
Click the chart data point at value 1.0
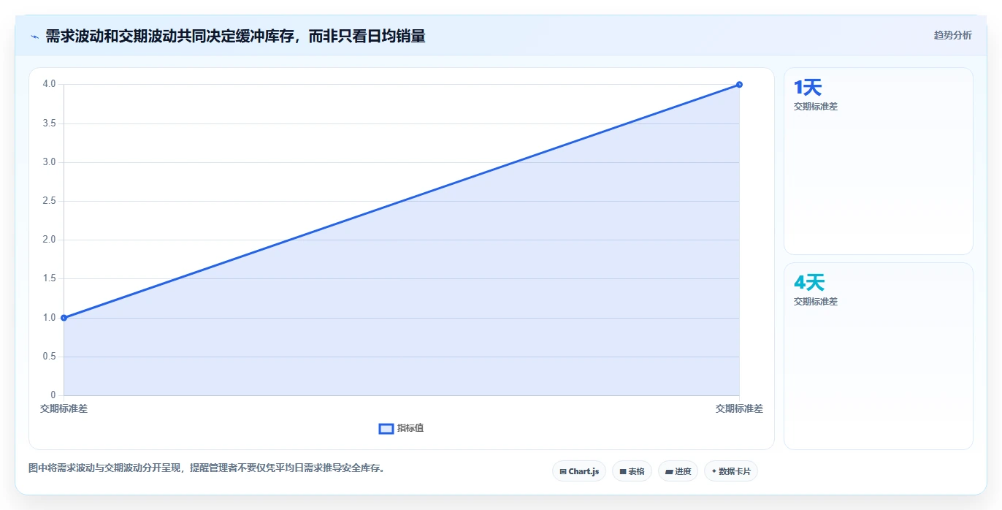tap(64, 318)
